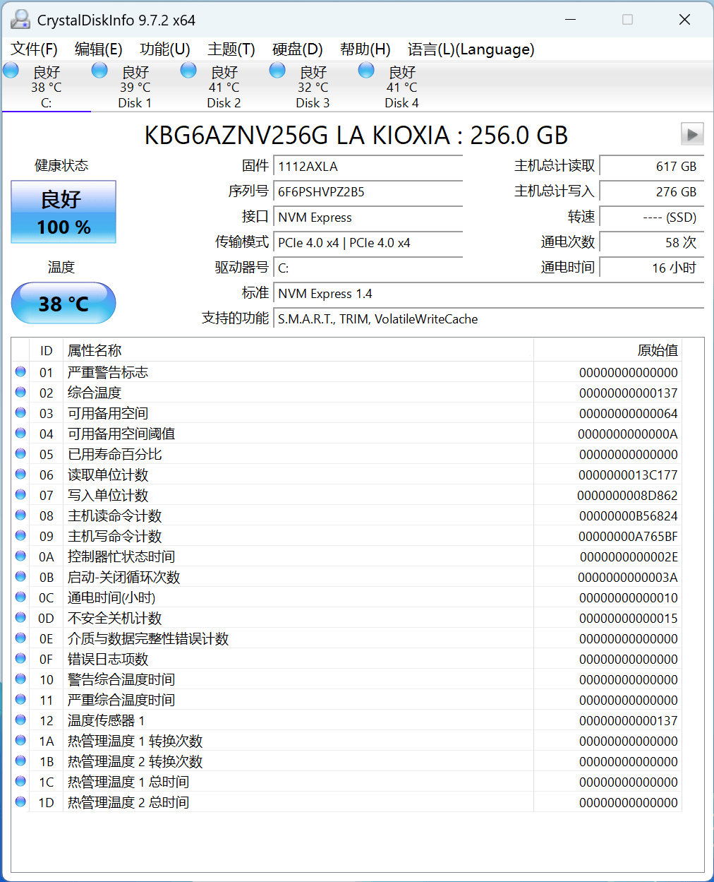Open the 硬盘(D) disk selection menu
This screenshot has width=714, height=882.
pos(296,49)
